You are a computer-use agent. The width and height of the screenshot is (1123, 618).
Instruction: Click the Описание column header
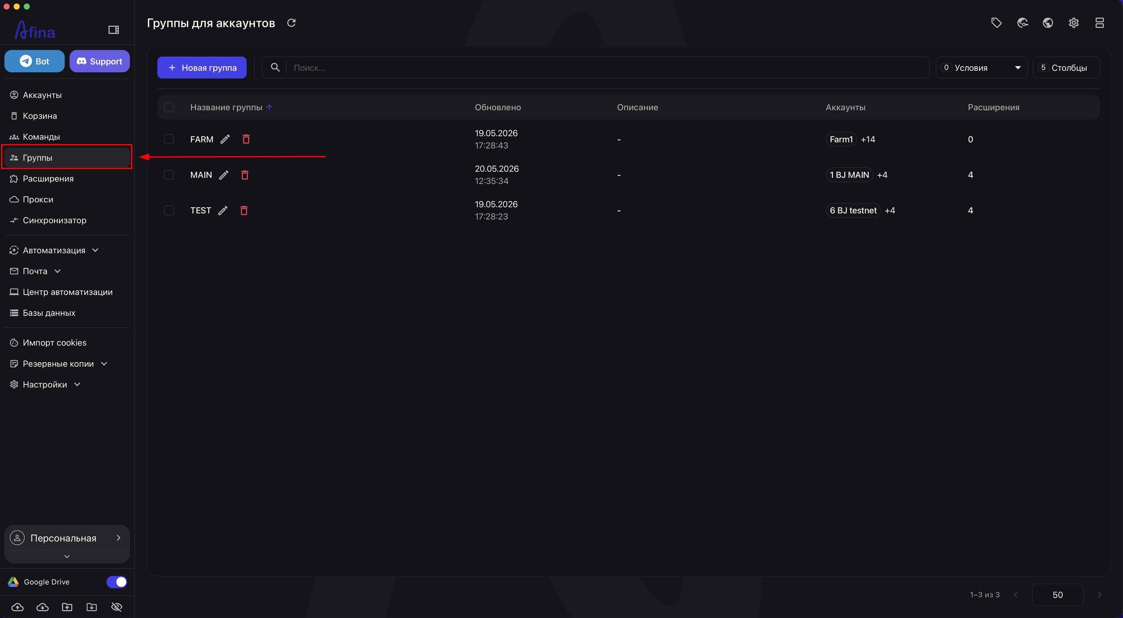pyautogui.click(x=637, y=107)
